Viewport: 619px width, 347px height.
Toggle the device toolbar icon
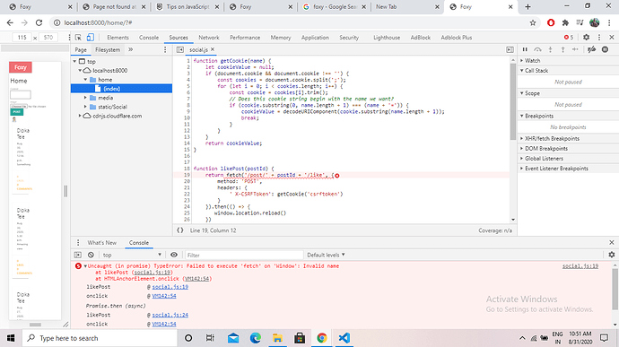point(91,38)
